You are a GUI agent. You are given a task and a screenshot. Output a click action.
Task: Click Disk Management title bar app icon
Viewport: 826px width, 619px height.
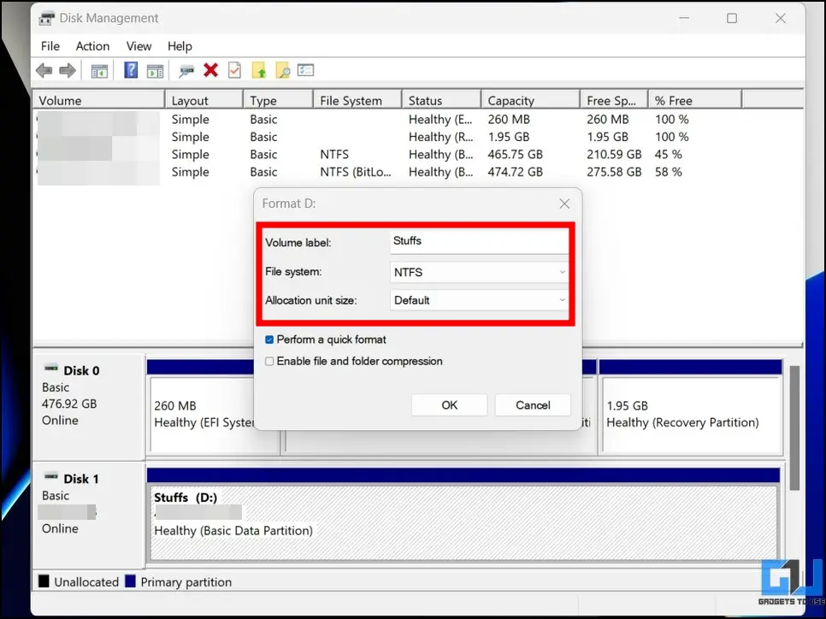pyautogui.click(x=46, y=19)
